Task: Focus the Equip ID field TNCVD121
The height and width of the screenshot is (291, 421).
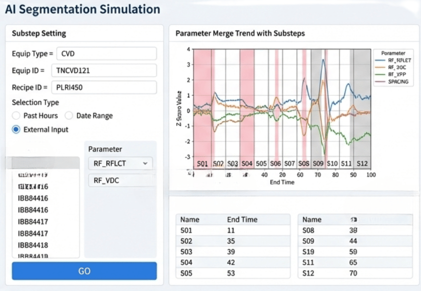Action: [106, 70]
